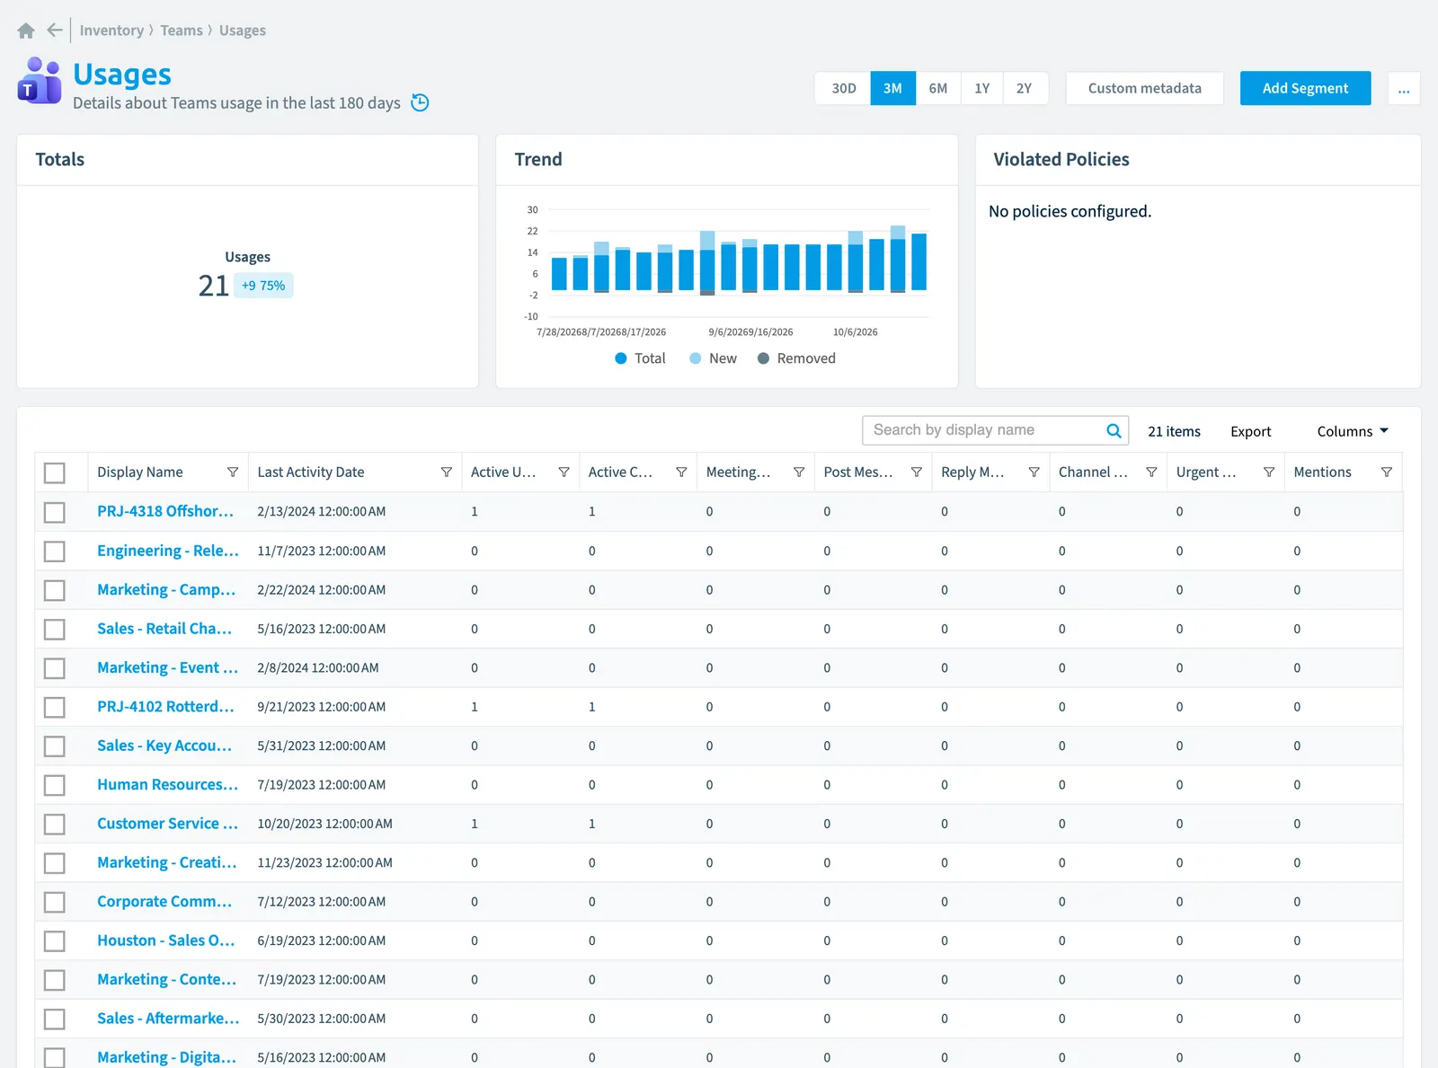
Task: Open Mentions column filter icon
Action: coord(1386,472)
